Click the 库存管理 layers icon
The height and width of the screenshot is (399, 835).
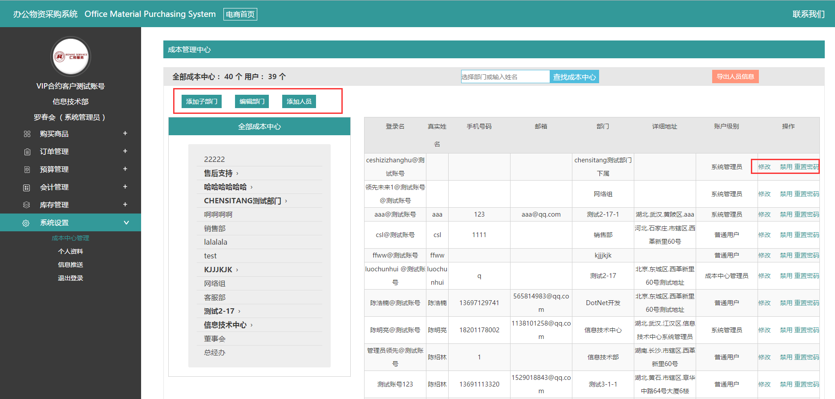[27, 205]
